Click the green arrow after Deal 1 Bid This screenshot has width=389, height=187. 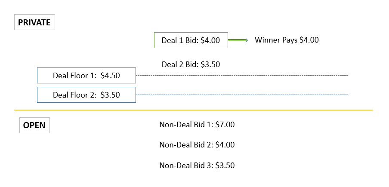click(x=238, y=40)
